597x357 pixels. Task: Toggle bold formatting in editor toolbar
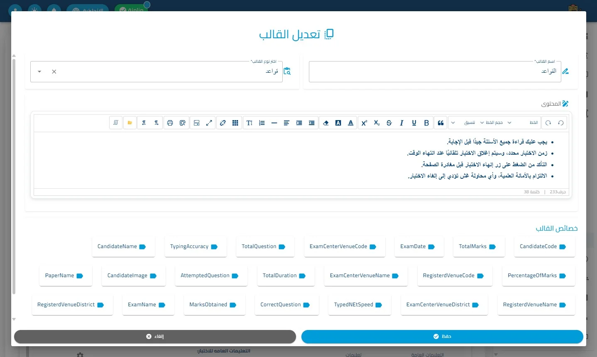(426, 123)
